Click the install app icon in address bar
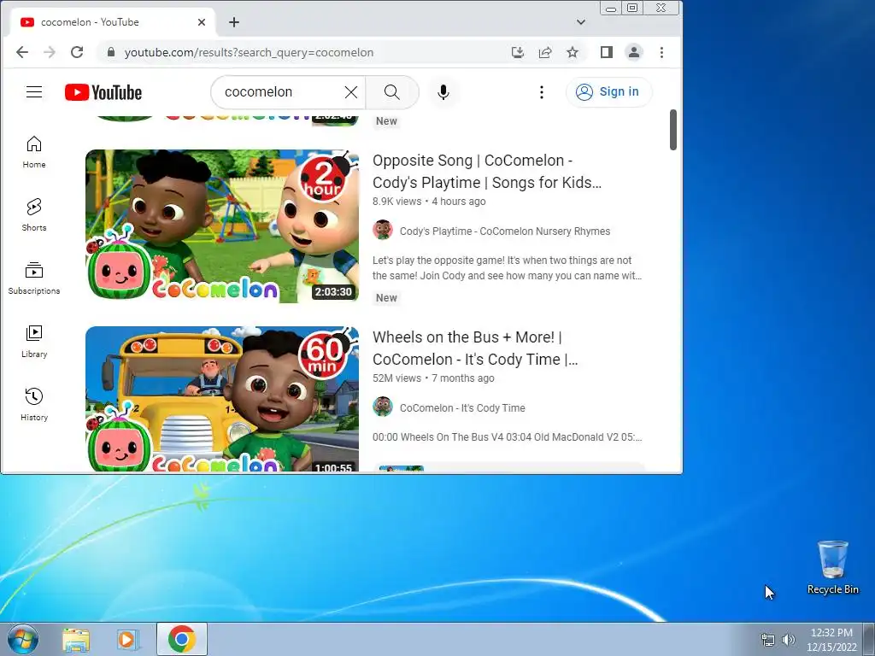This screenshot has height=656, width=875. click(x=518, y=52)
